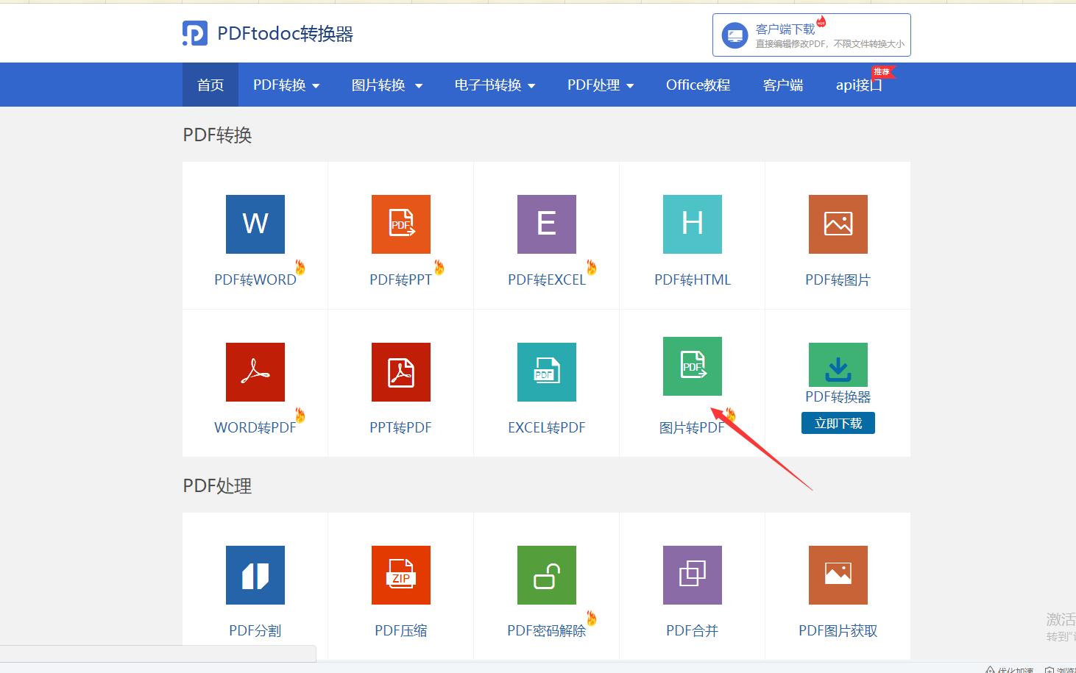Select the PDF压缩 ZIP-style icon
Viewport: 1076px width, 673px height.
point(400,575)
